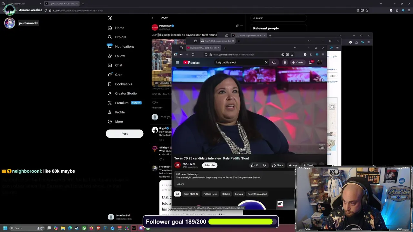The width and height of the screenshot is (413, 232).
Task: Clear the YouTube search query with X
Action: tap(266, 63)
